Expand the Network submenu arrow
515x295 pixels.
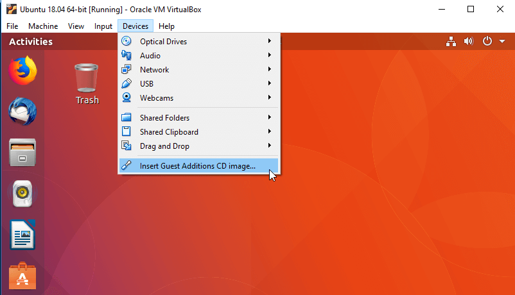pyautogui.click(x=269, y=69)
